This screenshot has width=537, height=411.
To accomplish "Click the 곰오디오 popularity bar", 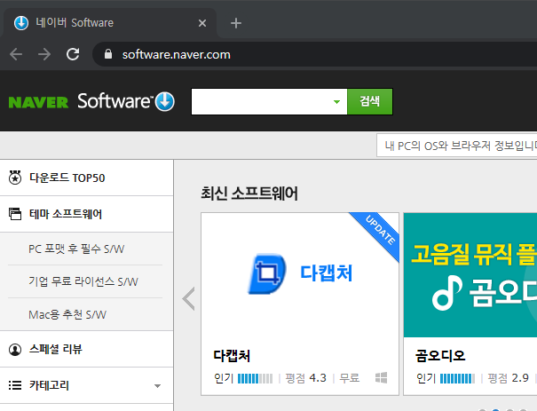I will (457, 378).
